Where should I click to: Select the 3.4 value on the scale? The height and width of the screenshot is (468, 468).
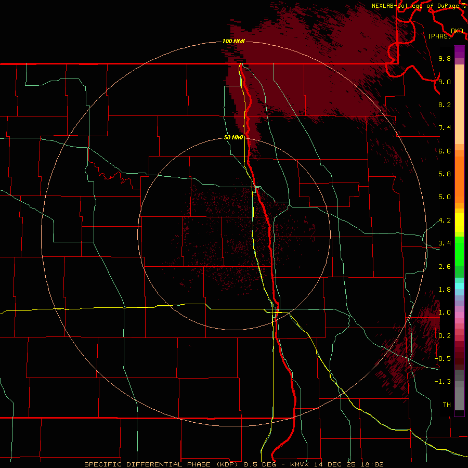[445, 243]
